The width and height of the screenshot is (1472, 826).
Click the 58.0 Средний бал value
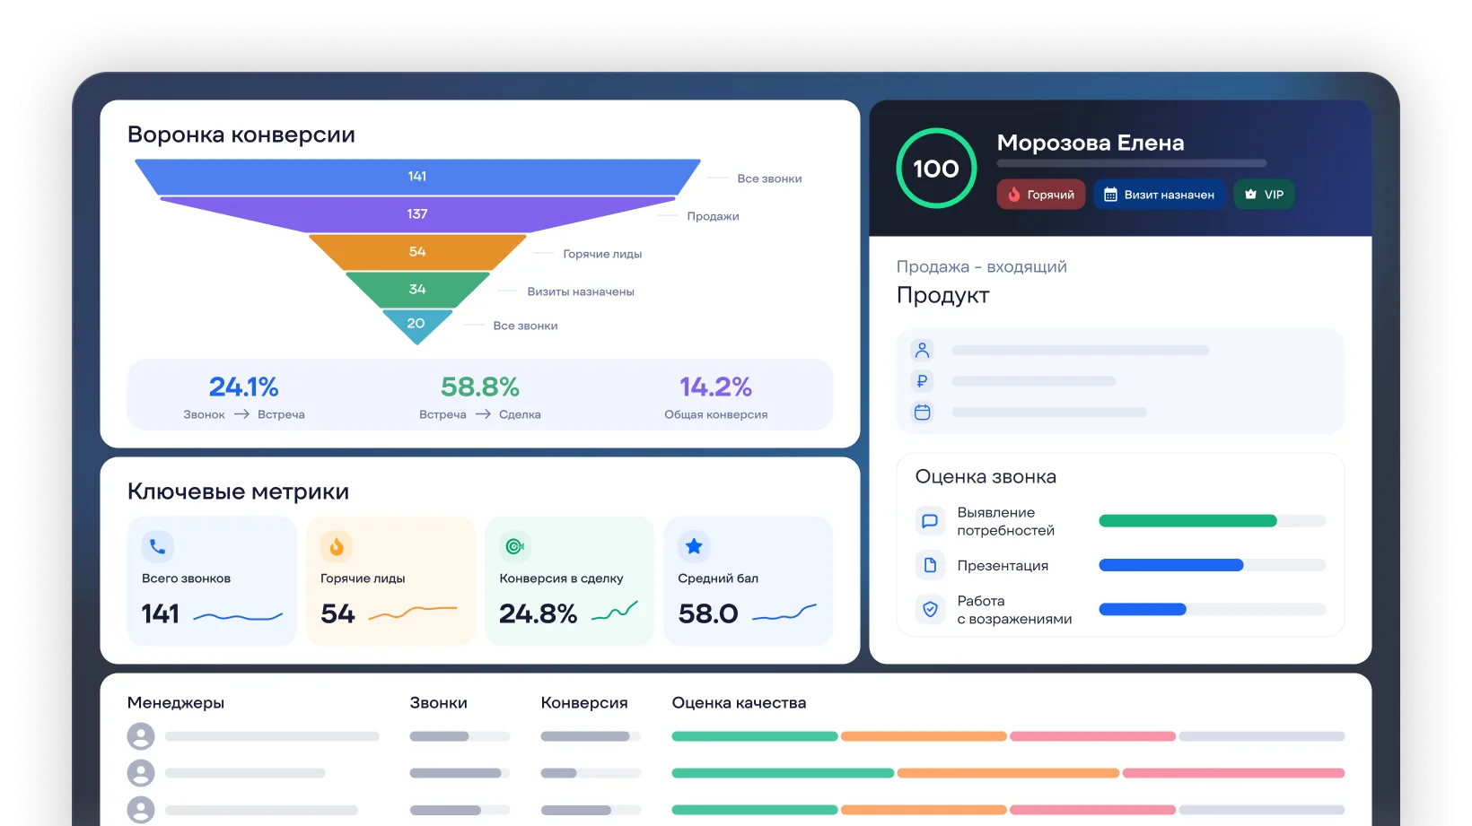707,613
